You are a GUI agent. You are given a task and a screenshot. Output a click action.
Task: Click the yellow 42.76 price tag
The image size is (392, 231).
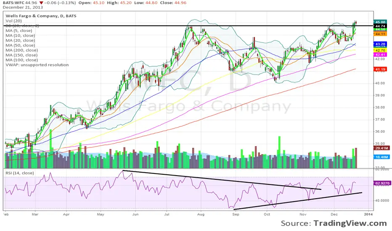click(380, 50)
